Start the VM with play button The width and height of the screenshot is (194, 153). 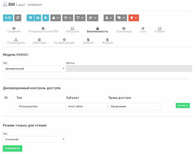click(46, 18)
